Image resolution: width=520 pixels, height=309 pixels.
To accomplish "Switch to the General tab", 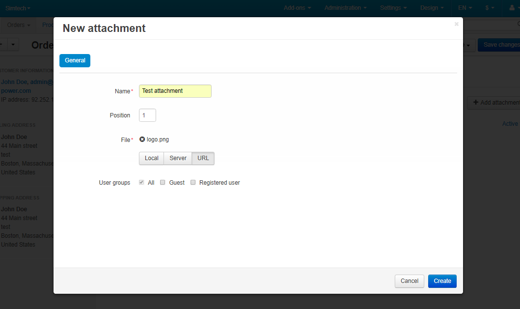I will click(x=75, y=60).
